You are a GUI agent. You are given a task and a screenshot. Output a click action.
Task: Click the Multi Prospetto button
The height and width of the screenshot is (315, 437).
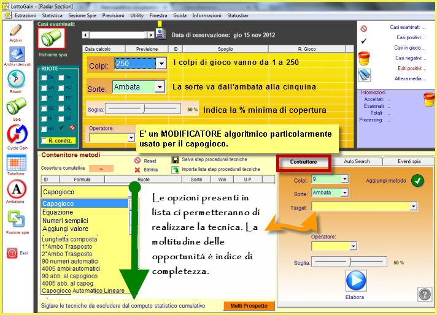(249, 306)
